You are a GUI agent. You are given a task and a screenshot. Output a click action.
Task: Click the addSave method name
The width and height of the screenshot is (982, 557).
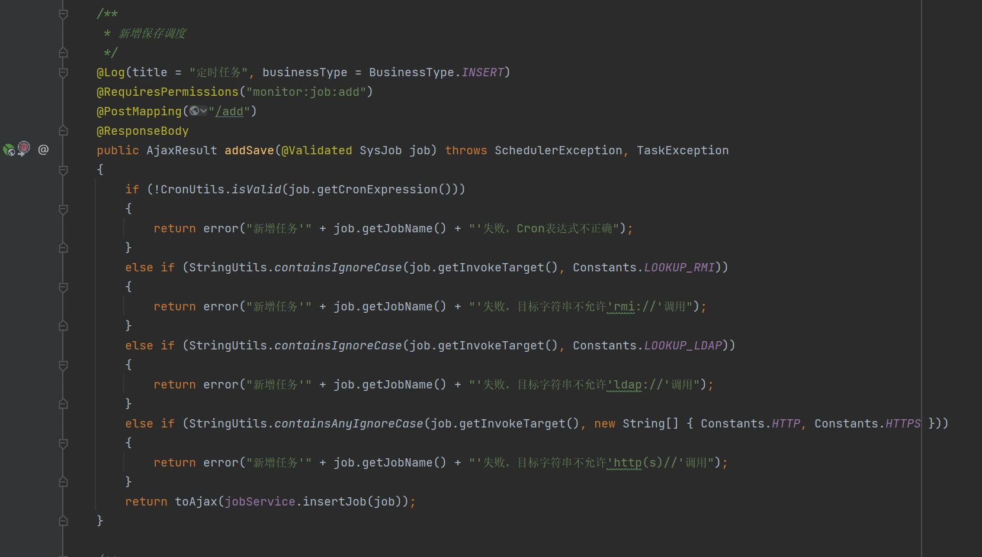point(249,151)
